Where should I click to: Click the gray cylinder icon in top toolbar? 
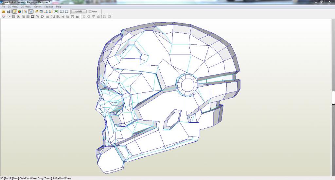41,11
